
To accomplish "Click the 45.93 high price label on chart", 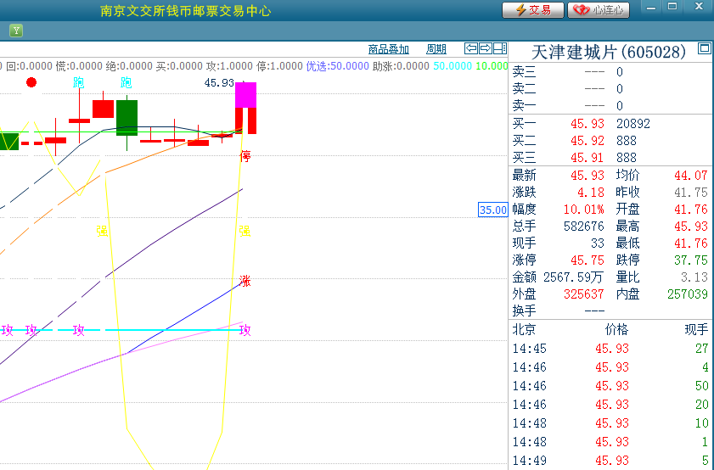I will pos(219,83).
